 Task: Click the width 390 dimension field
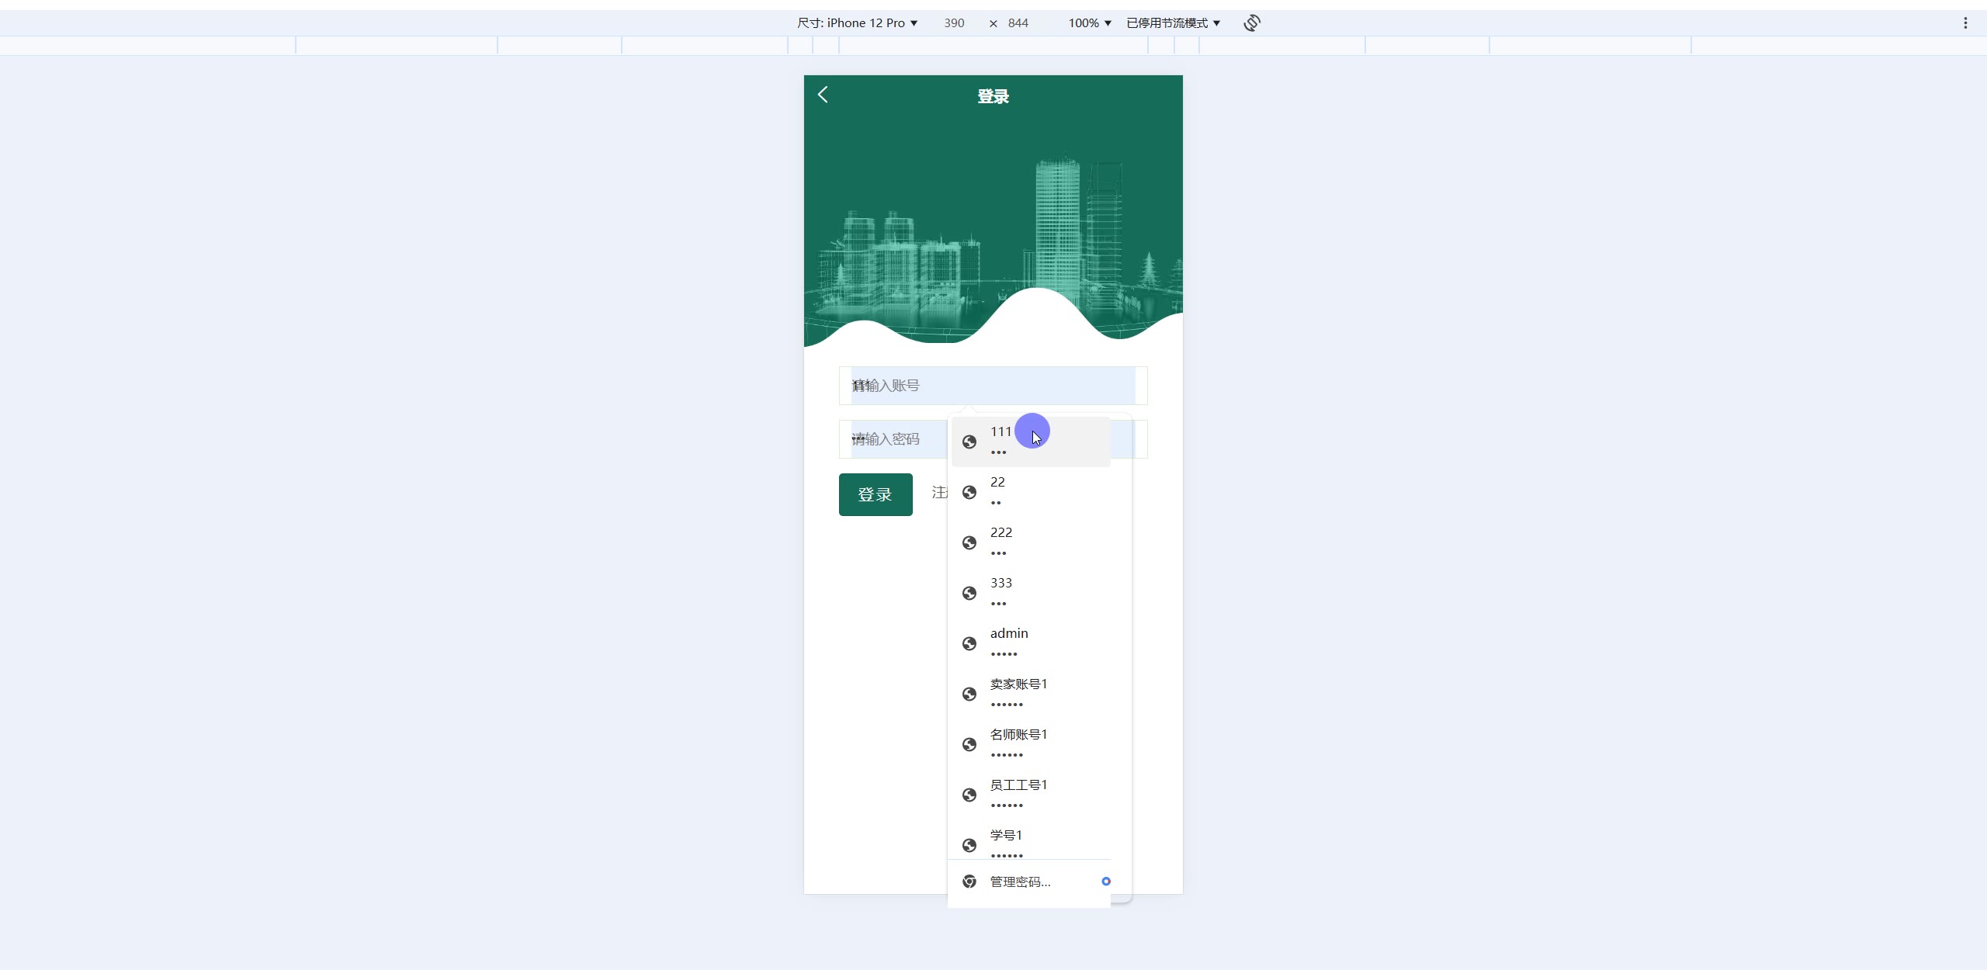coord(954,23)
